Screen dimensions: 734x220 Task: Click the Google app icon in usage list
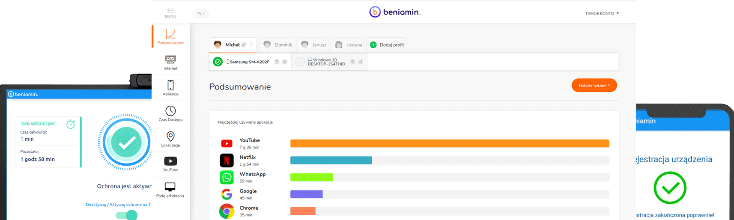(x=227, y=194)
